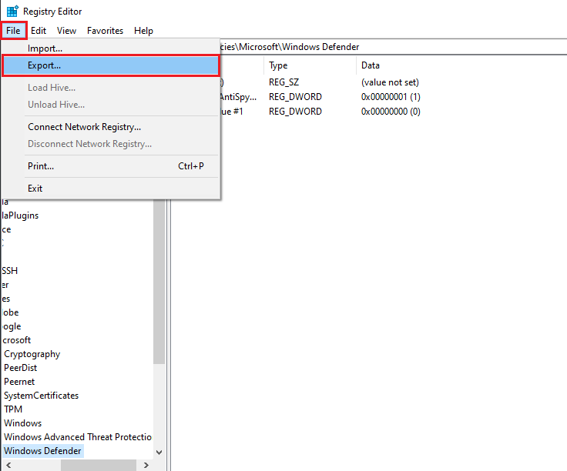Select the tree key ending in ogle
The height and width of the screenshot is (471, 567).
click(12, 326)
